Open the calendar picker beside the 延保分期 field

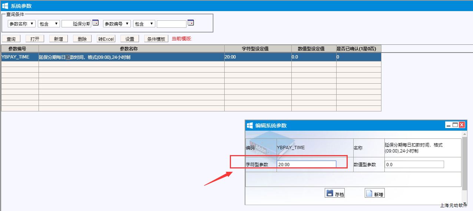(95, 23)
